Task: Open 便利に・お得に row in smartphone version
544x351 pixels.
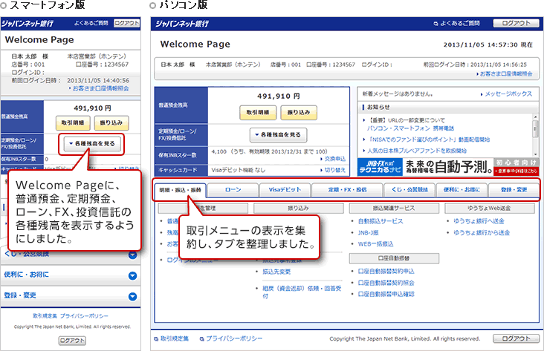Action: [71, 275]
